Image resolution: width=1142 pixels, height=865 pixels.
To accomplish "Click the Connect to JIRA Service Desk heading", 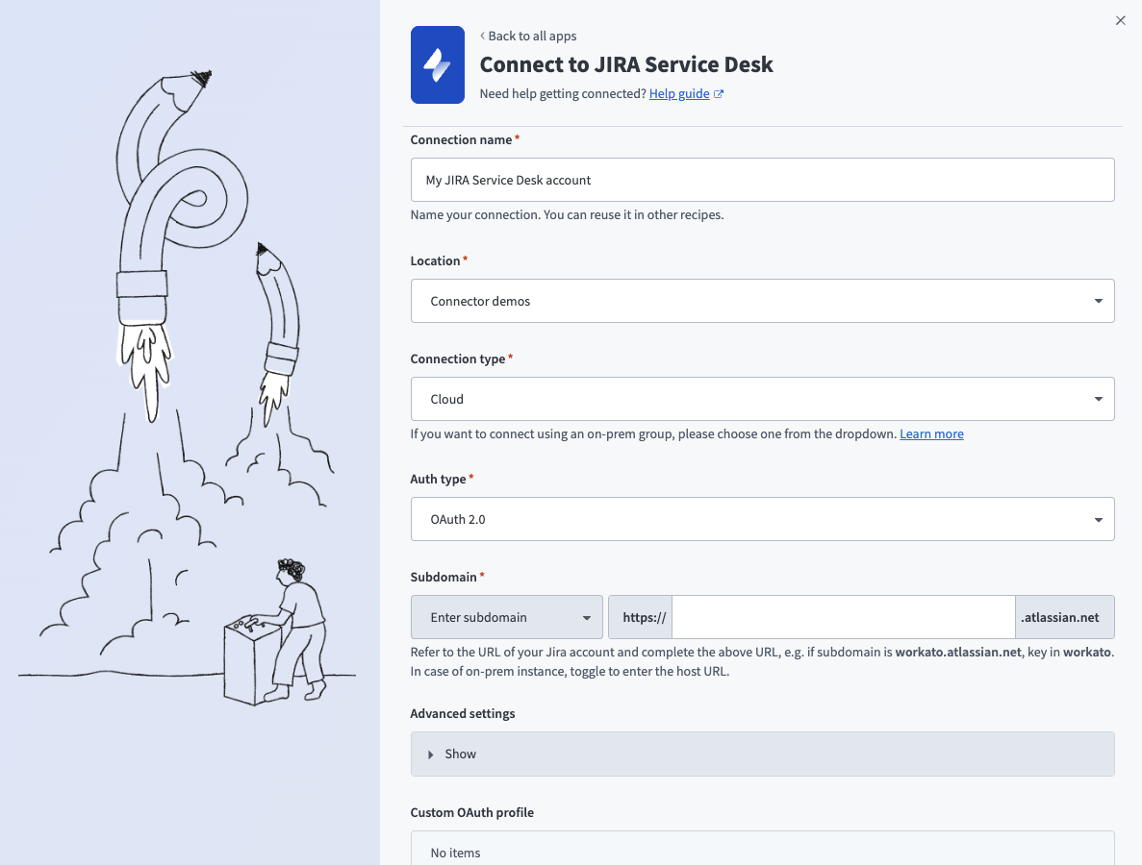I will (x=626, y=64).
